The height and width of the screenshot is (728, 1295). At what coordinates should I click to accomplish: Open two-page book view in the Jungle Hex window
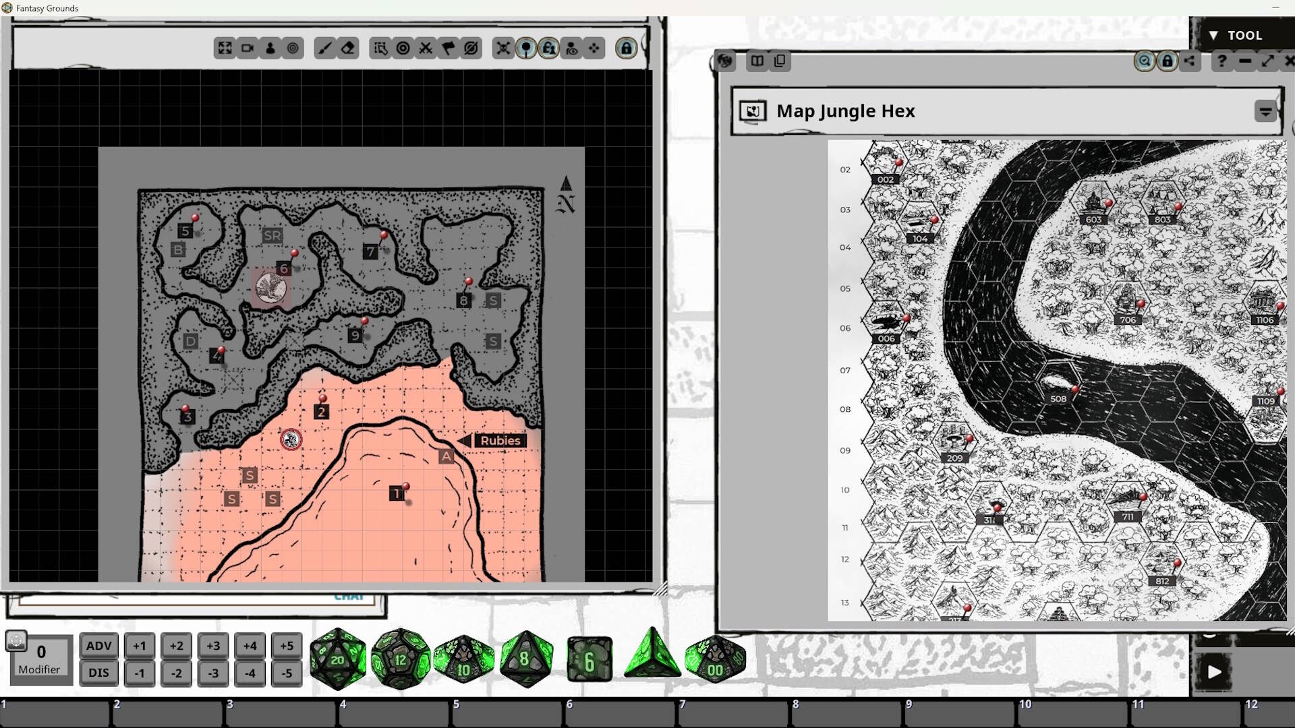point(758,61)
